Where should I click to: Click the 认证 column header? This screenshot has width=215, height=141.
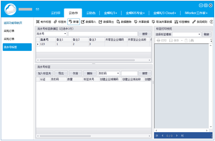(x=45, y=79)
